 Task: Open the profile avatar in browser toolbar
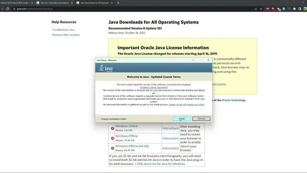coord(305,9)
